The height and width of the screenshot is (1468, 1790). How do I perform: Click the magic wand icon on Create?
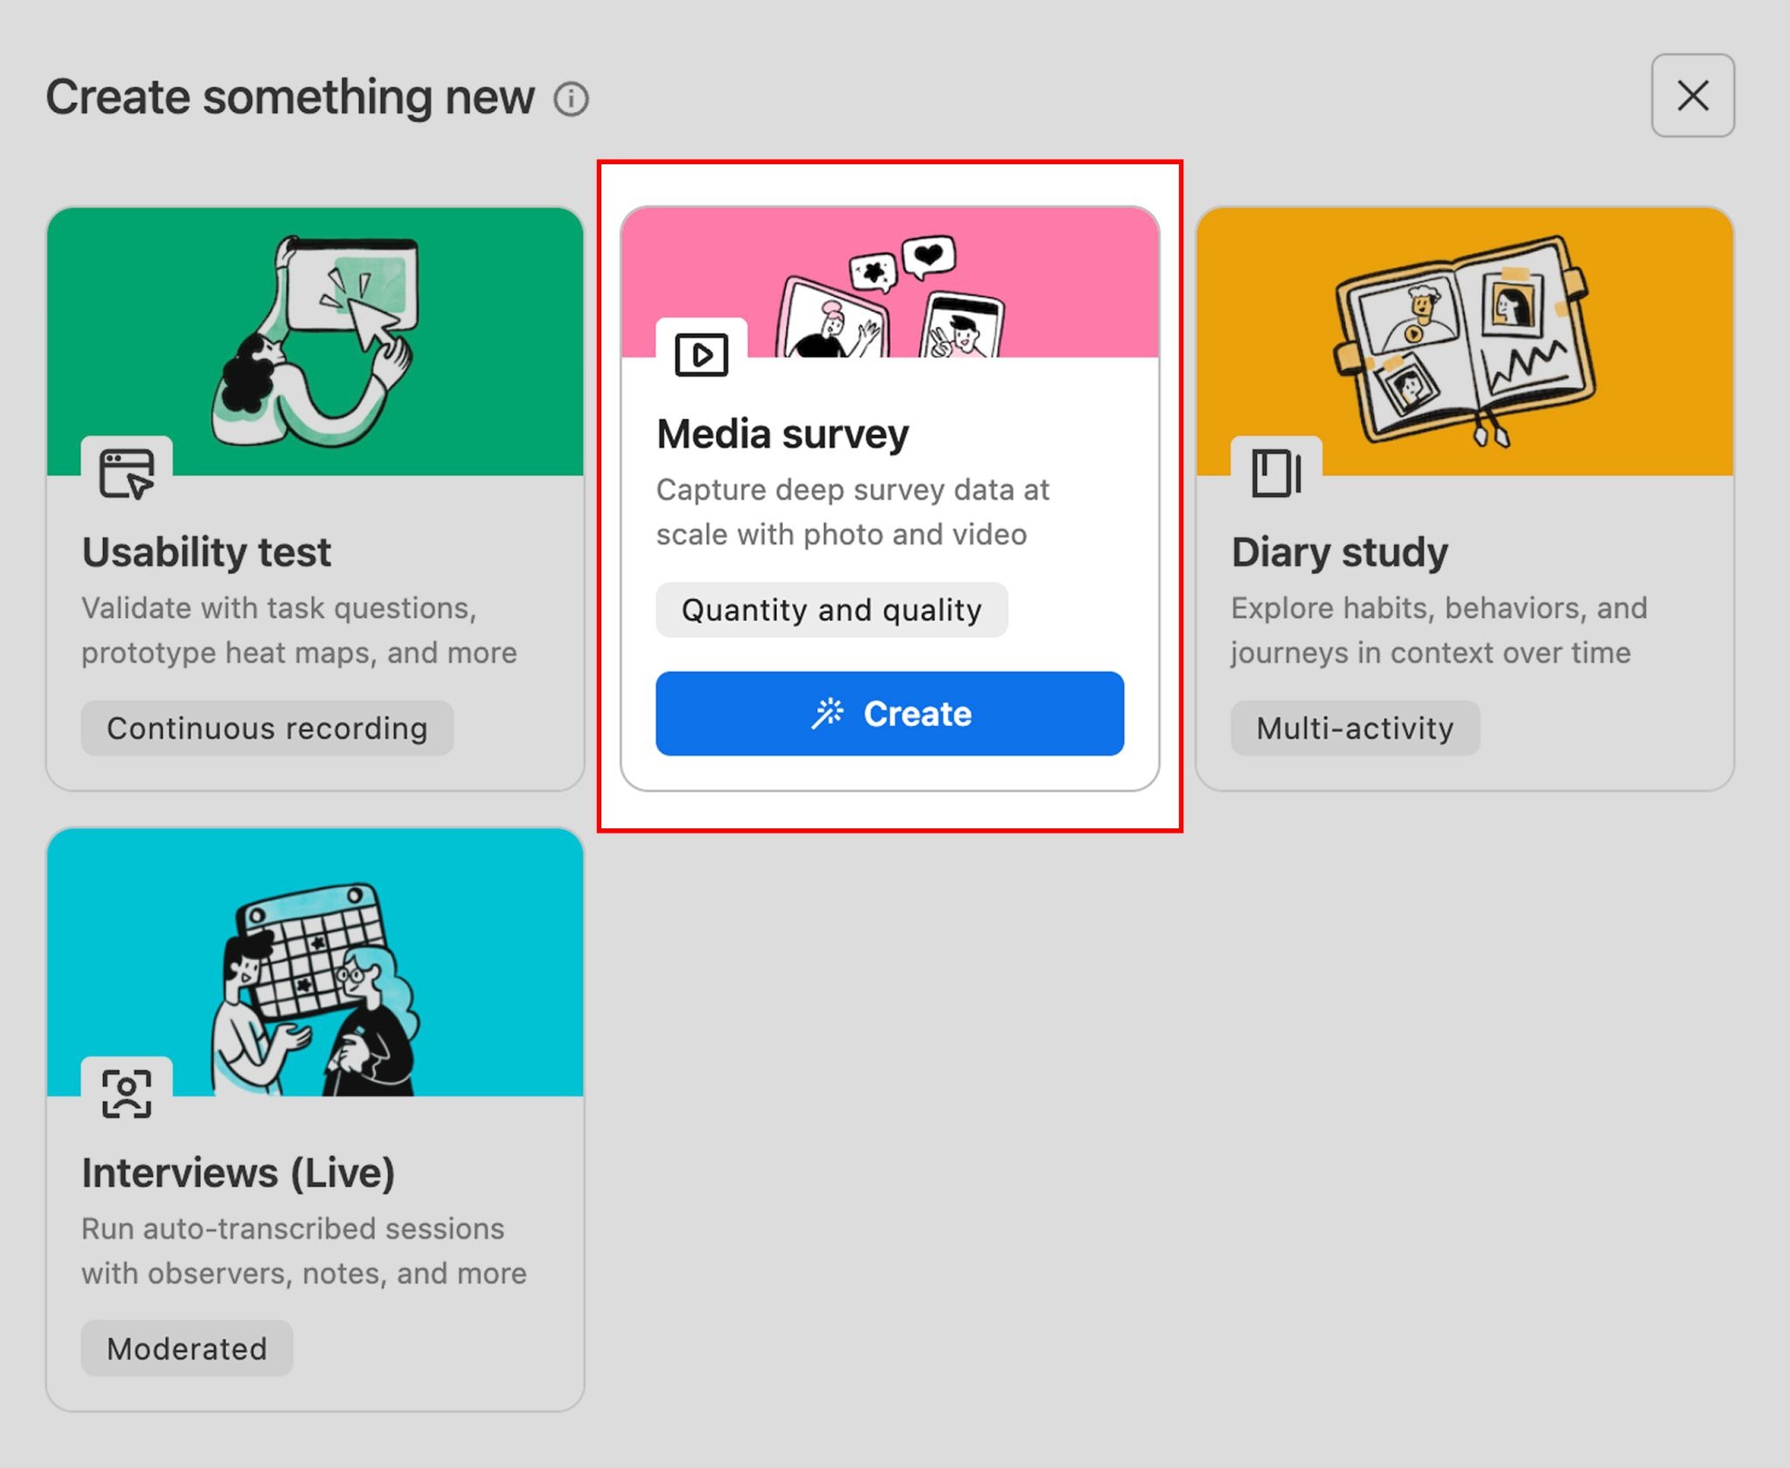[827, 714]
